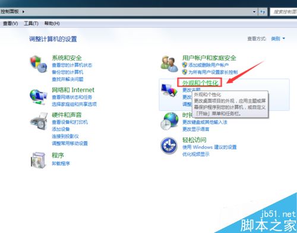This screenshot has height=233, width=297.
Task: Open the 类别 view-by dropdown
Action: pyautogui.click(x=278, y=39)
